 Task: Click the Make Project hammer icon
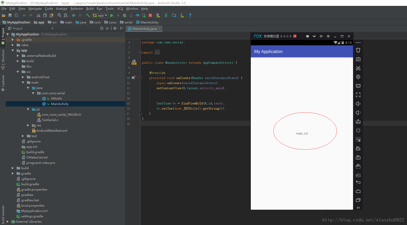[88, 16]
